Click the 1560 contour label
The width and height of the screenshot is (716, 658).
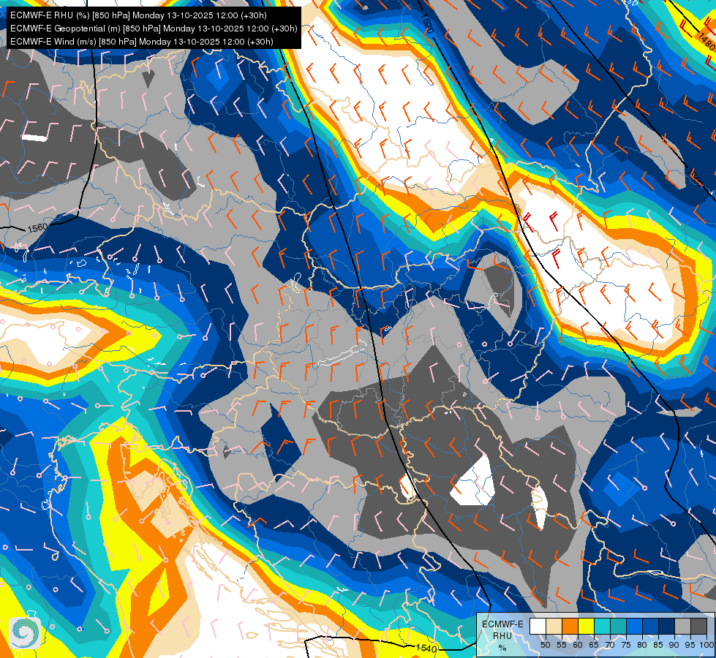(x=37, y=227)
